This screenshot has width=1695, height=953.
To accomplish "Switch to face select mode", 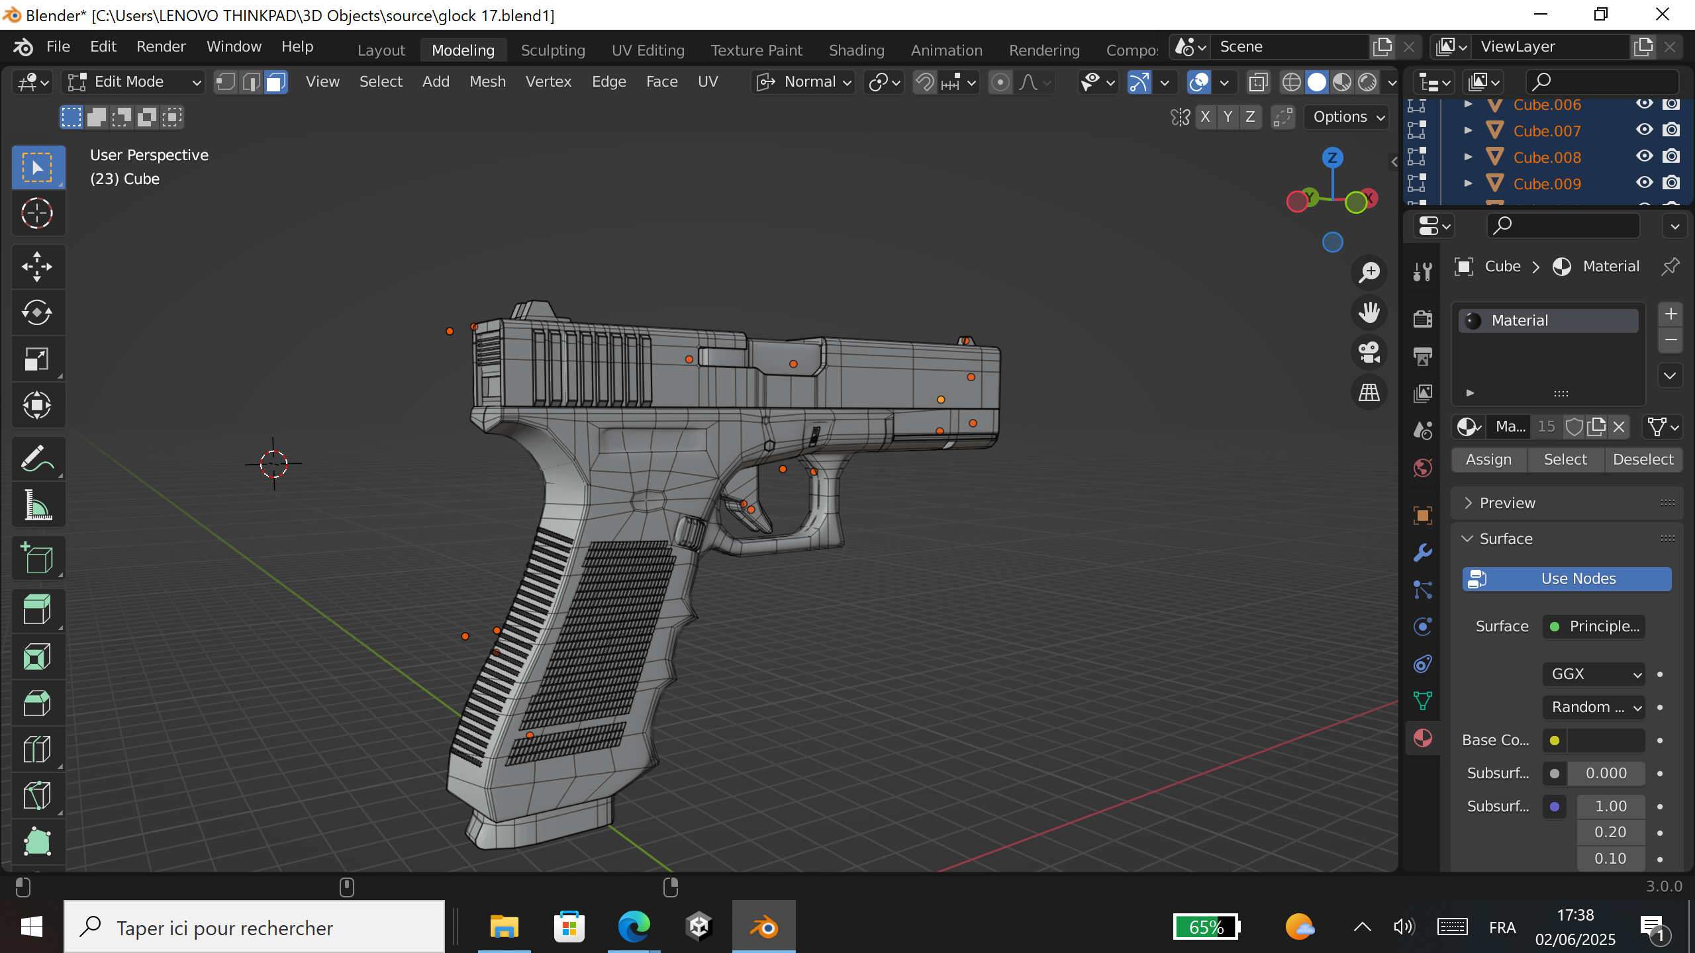I will [276, 82].
